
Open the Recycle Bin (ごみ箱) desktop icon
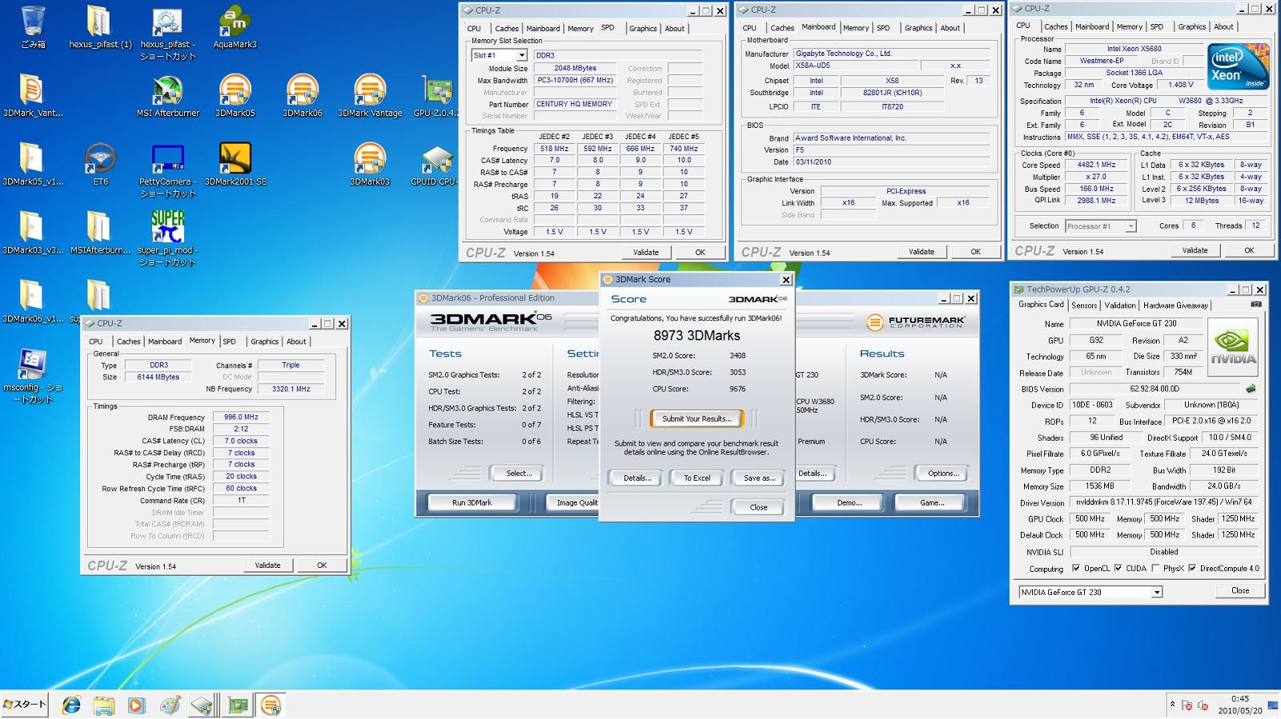tap(33, 27)
